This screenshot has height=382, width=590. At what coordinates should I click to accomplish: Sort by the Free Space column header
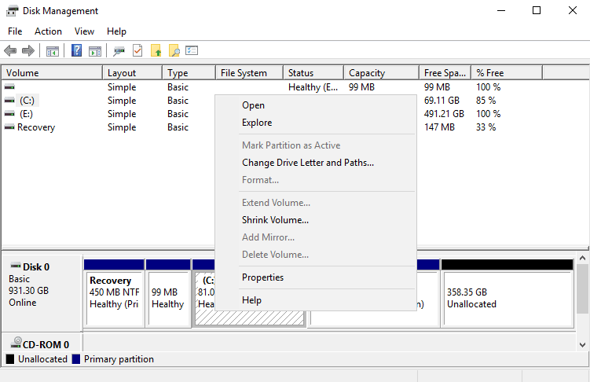click(x=445, y=72)
